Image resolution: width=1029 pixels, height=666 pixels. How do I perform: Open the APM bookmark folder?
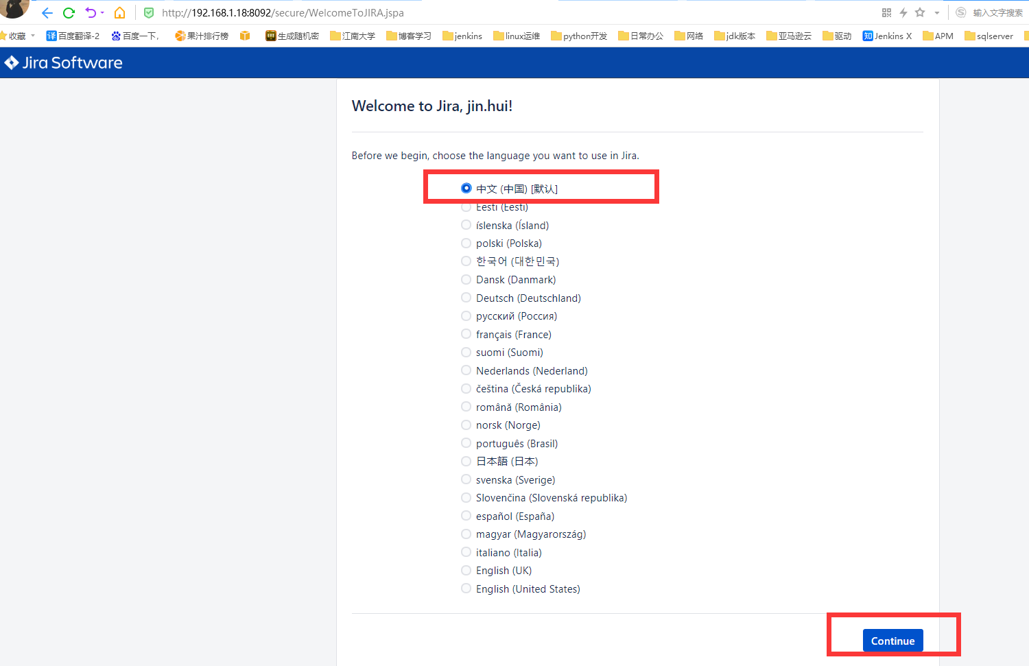(x=938, y=36)
